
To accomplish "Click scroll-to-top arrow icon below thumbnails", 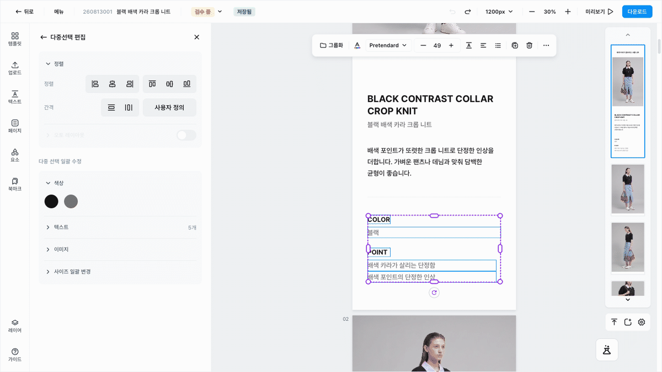I will click(x=614, y=322).
